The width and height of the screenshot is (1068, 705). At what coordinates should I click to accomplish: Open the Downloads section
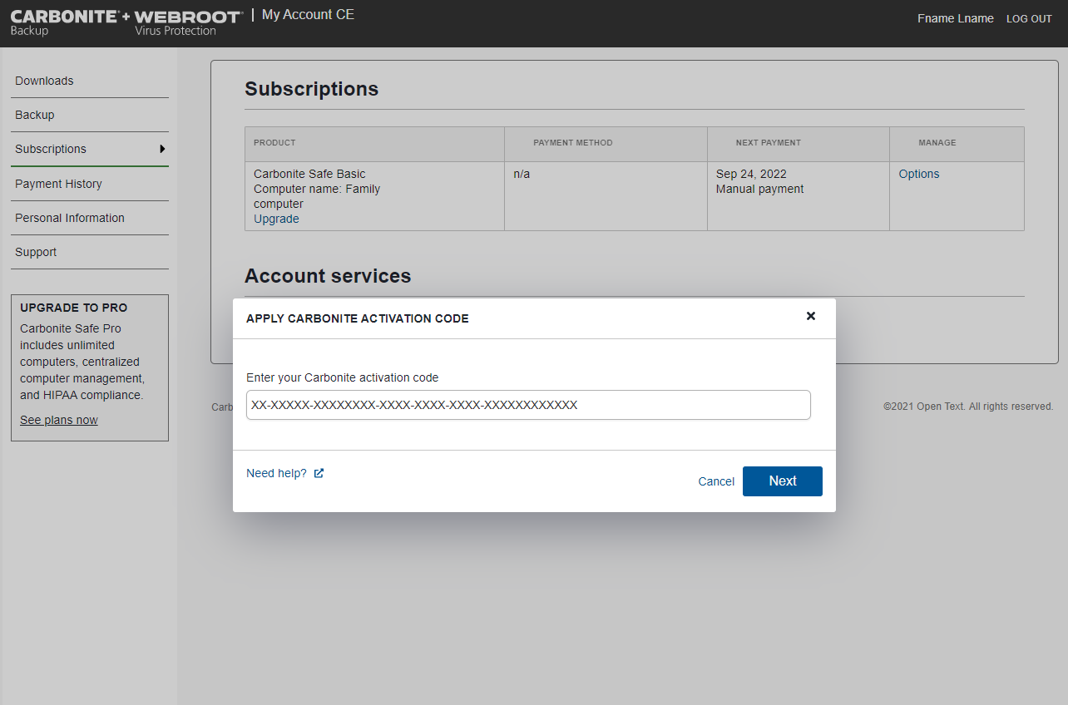(x=44, y=81)
